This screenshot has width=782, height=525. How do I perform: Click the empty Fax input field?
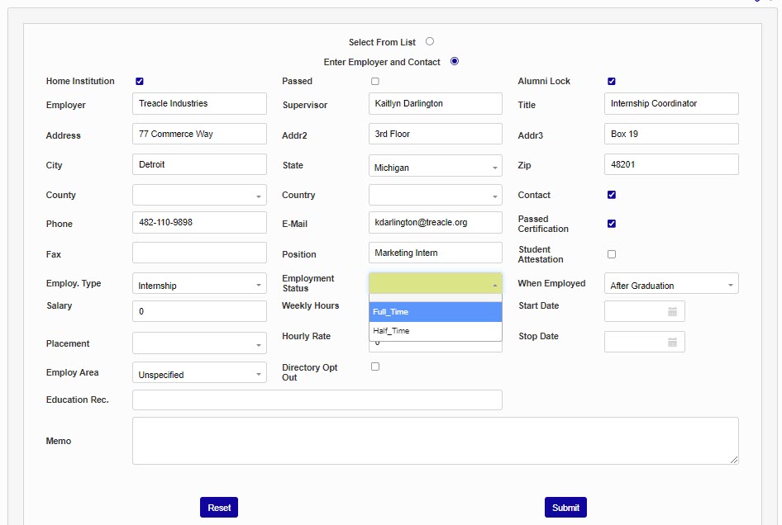click(x=199, y=253)
